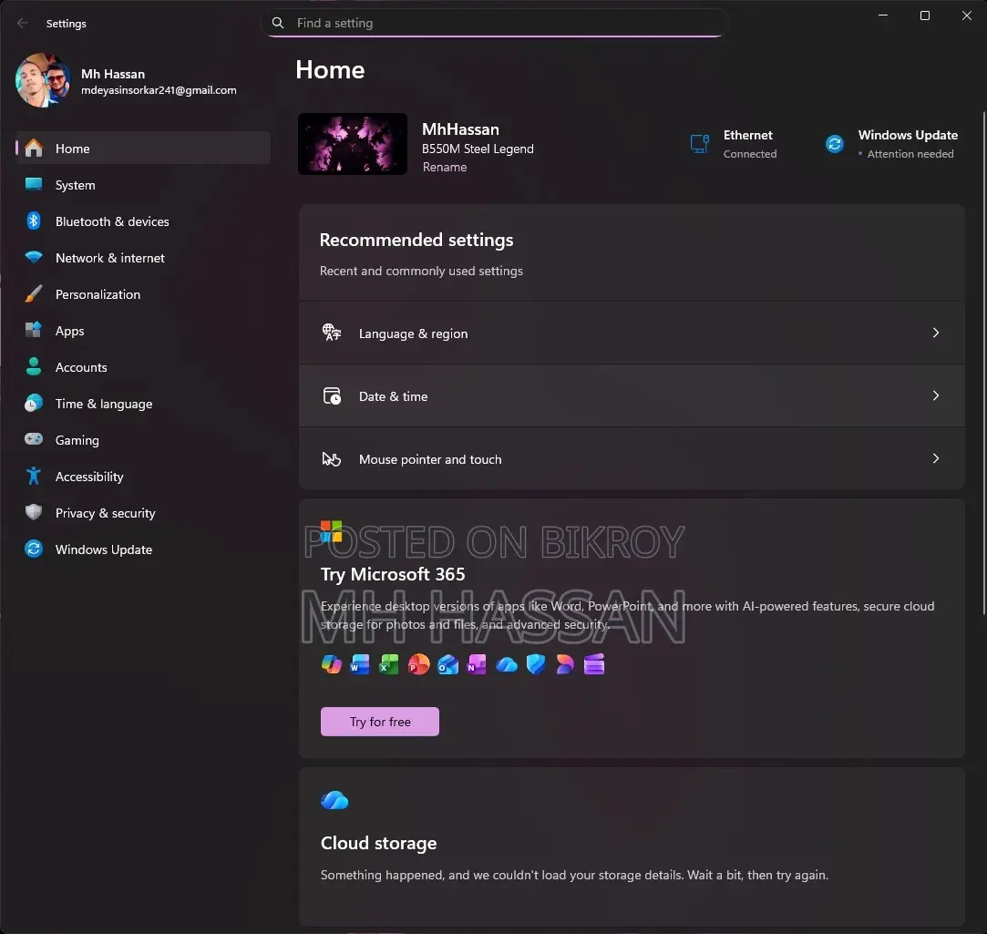
Task: Click the Try Microsoft 365 heading
Action: 393,574
